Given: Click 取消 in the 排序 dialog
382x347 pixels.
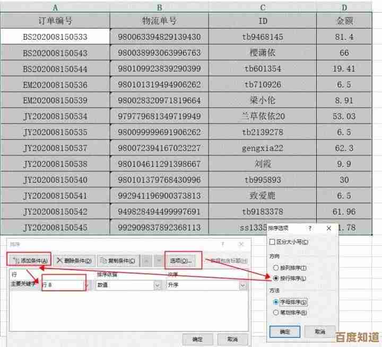Looking at the screenshot, I should click(x=232, y=339).
